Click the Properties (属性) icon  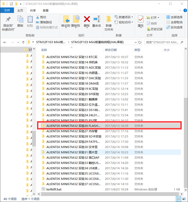[x=141, y=19]
